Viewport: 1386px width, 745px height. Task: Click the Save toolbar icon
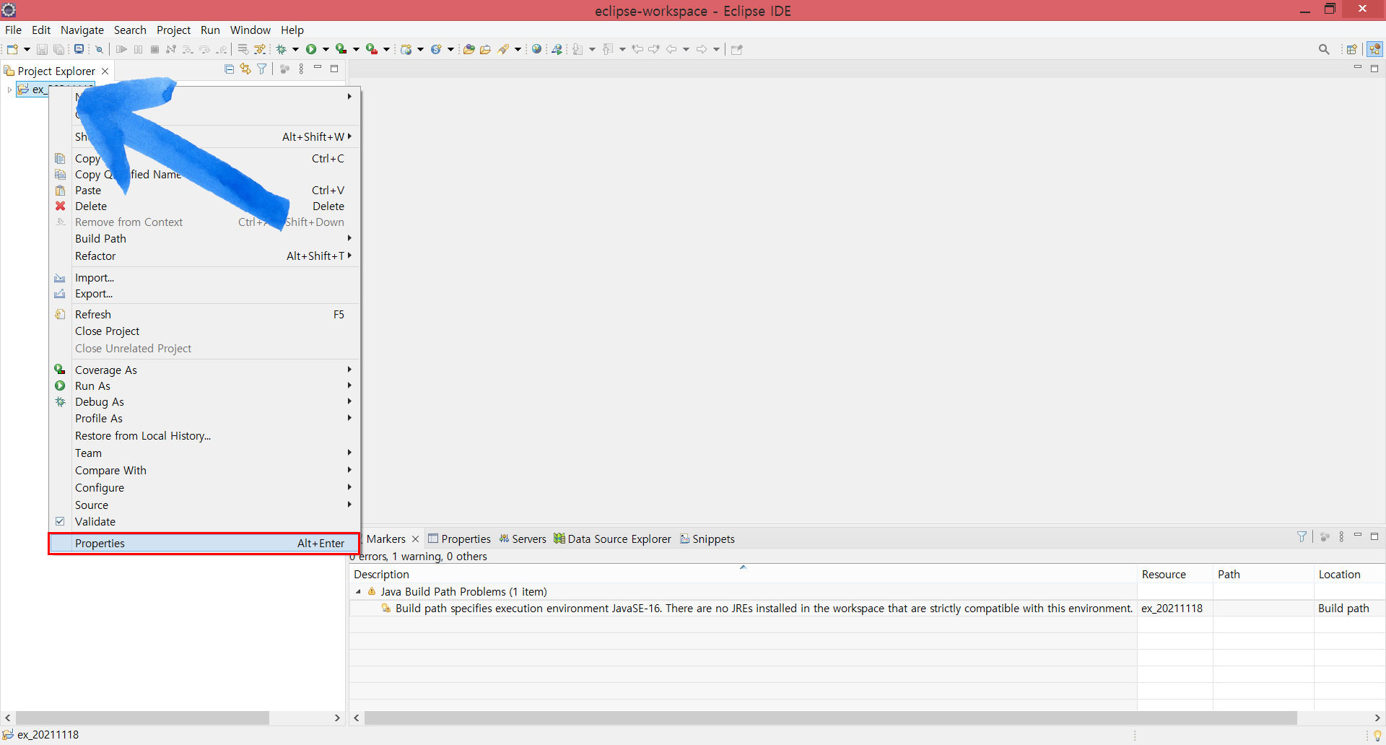tap(42, 49)
